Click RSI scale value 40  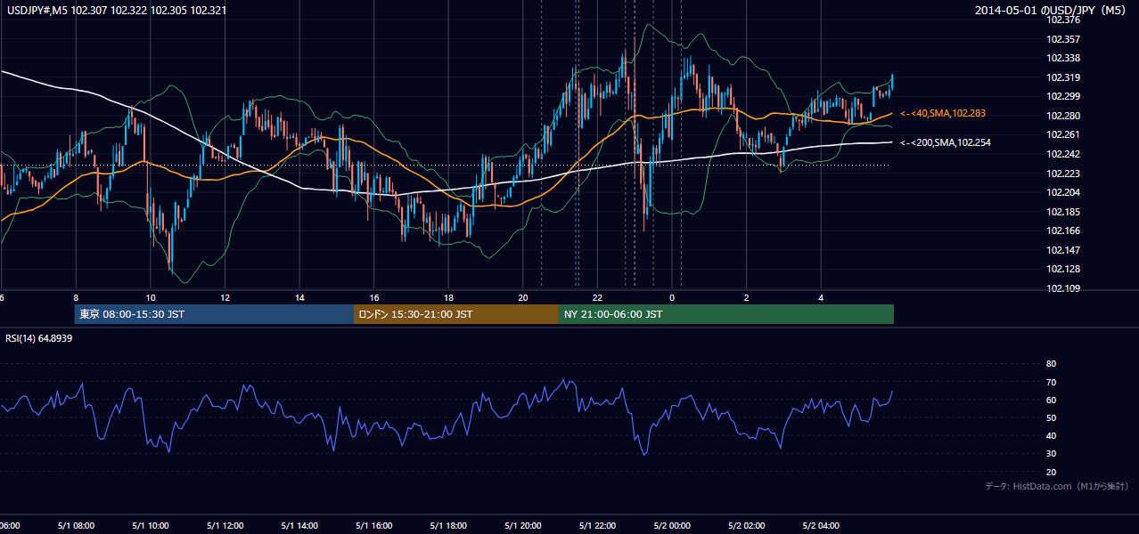1051,435
